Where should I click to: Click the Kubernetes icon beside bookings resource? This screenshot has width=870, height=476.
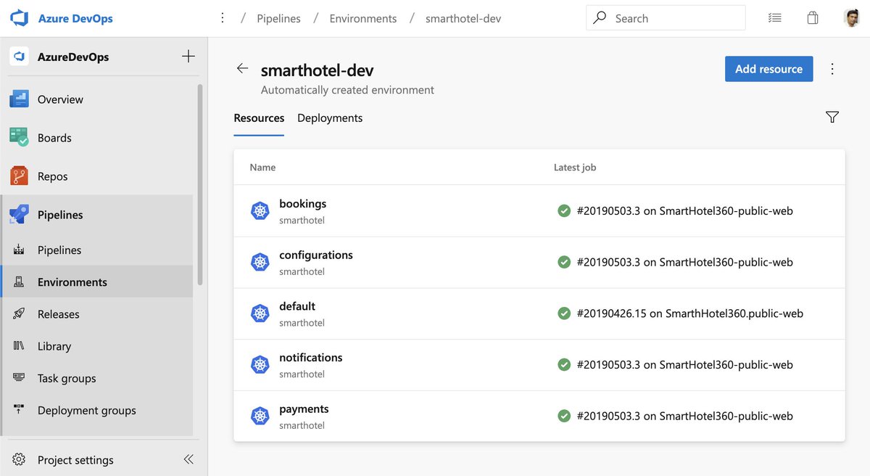pyautogui.click(x=260, y=210)
